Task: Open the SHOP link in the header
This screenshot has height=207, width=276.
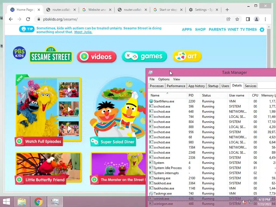Action: tap(200, 29)
